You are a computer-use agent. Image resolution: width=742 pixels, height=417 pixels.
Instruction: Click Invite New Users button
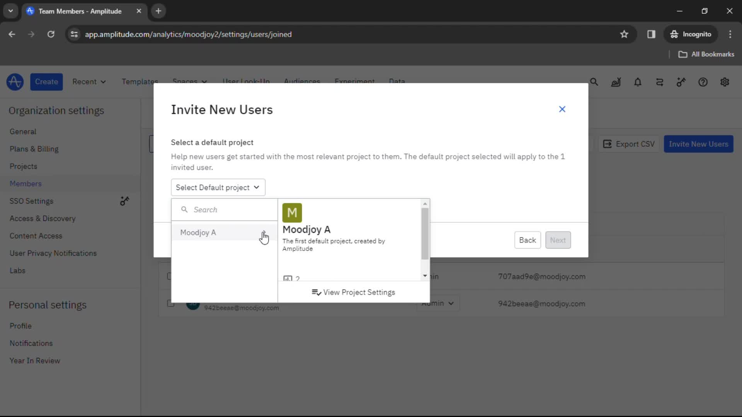698,144
